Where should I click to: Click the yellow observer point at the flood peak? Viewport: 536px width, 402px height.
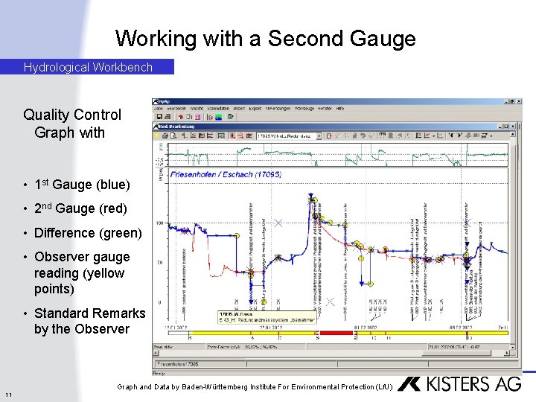[x=315, y=200]
